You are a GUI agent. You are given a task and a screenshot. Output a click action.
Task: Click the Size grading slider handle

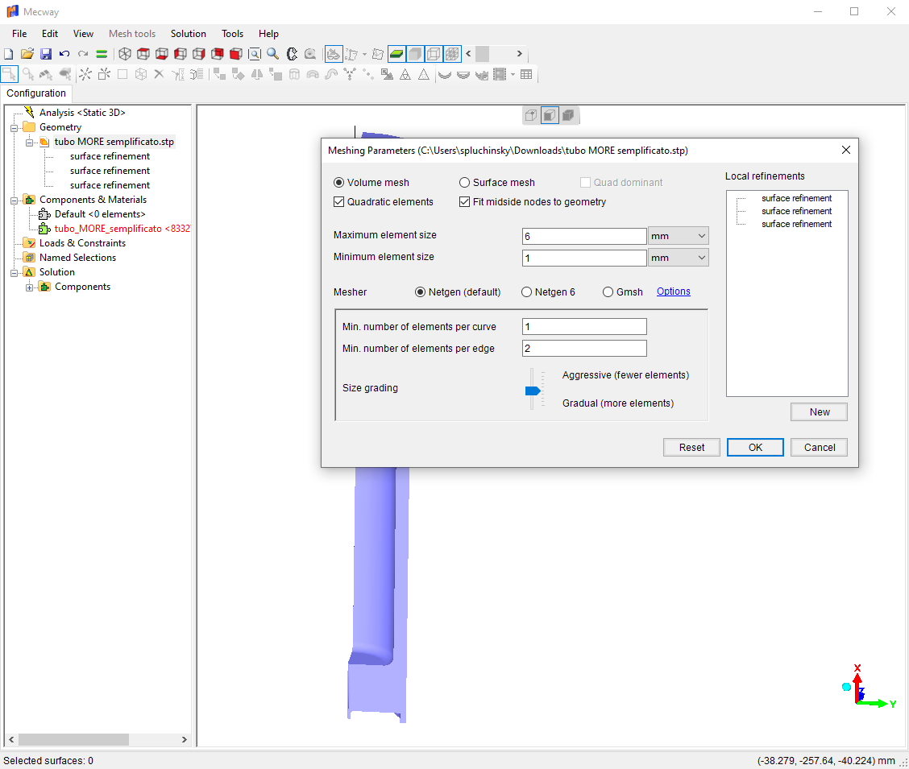coord(533,391)
